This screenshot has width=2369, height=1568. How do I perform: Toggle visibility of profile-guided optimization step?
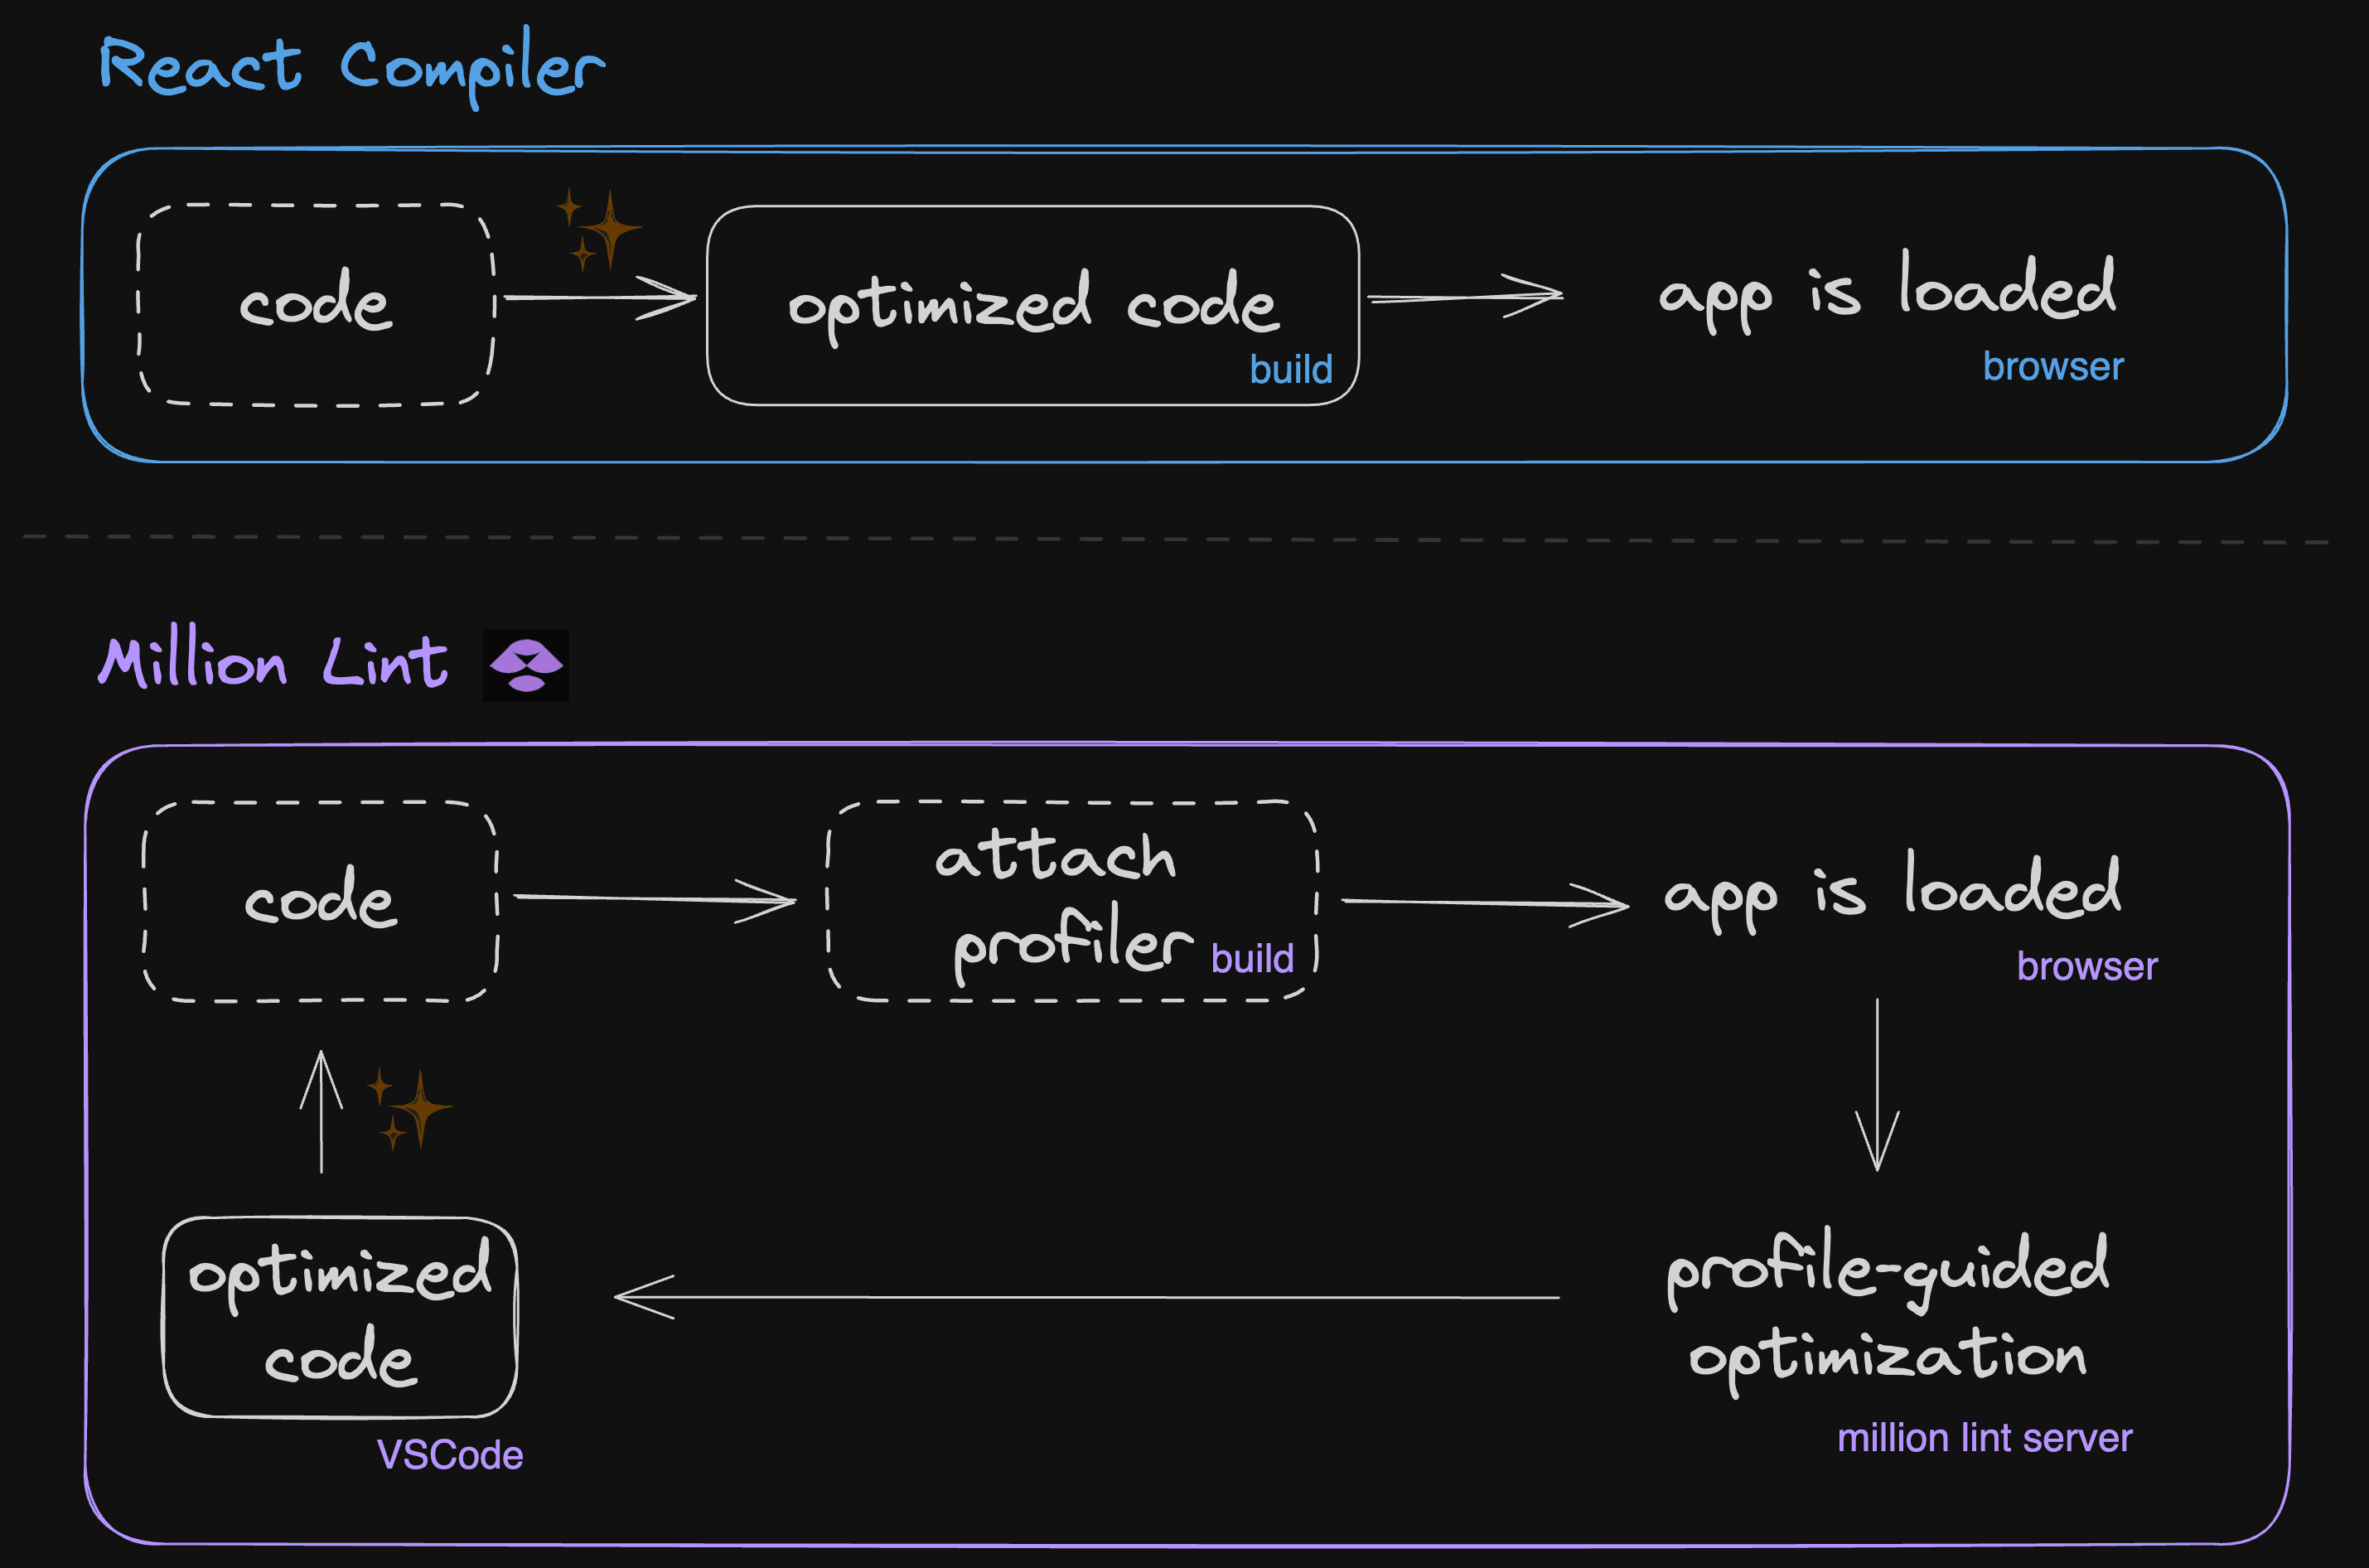(1837, 1330)
